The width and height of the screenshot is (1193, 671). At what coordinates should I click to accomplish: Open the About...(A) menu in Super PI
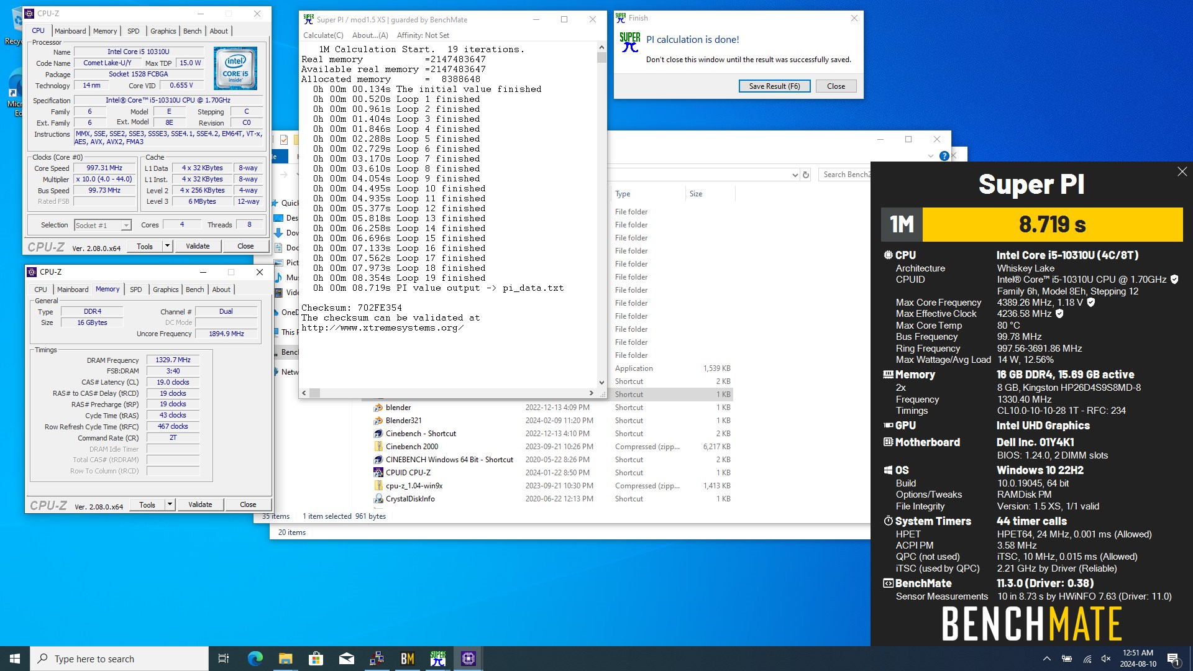tap(370, 35)
